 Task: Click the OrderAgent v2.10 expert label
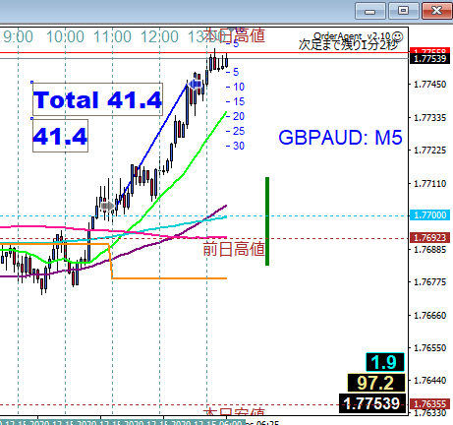[x=352, y=35]
